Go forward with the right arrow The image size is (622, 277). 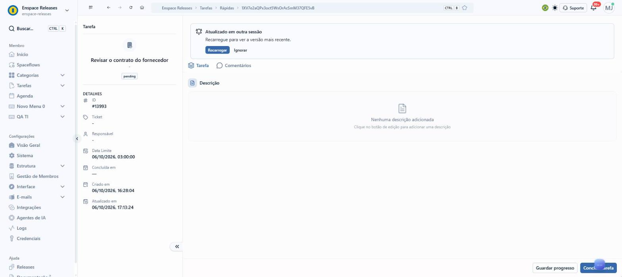(x=120, y=8)
